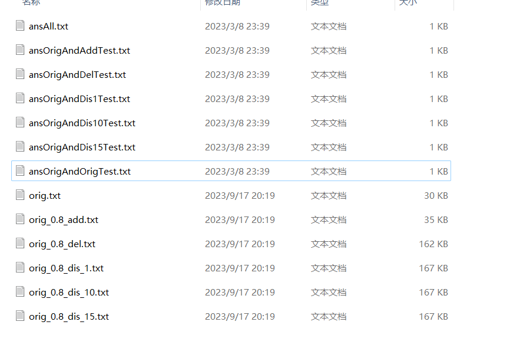
Task: Select the ansOrigAndDelTest.txt file icon
Action: [x=20, y=74]
